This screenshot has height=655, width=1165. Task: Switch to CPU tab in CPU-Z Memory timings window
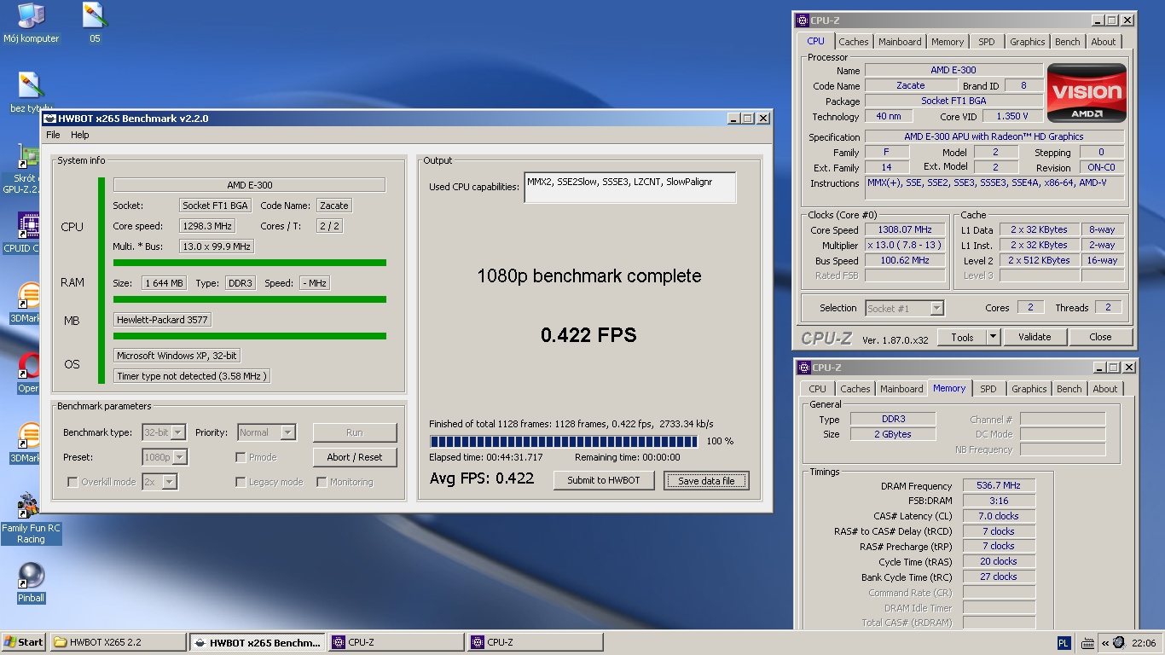[x=817, y=389]
